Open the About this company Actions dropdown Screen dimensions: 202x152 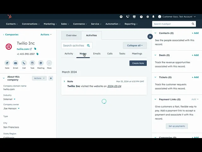(39, 78)
